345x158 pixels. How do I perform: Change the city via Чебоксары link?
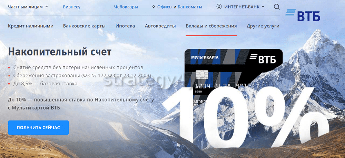126,7
